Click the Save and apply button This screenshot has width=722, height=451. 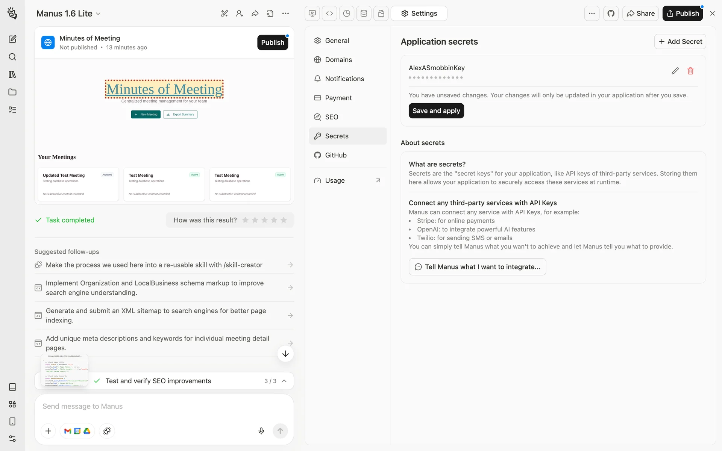tap(436, 111)
